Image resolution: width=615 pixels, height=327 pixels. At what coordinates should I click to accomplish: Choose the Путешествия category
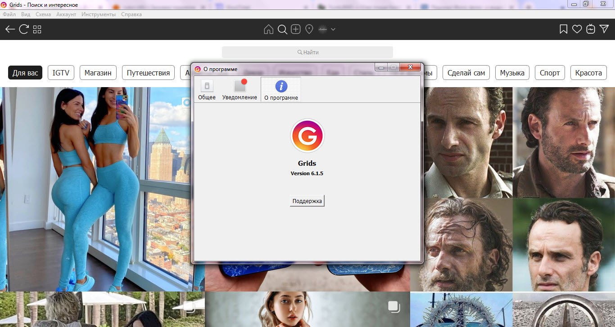148,73
